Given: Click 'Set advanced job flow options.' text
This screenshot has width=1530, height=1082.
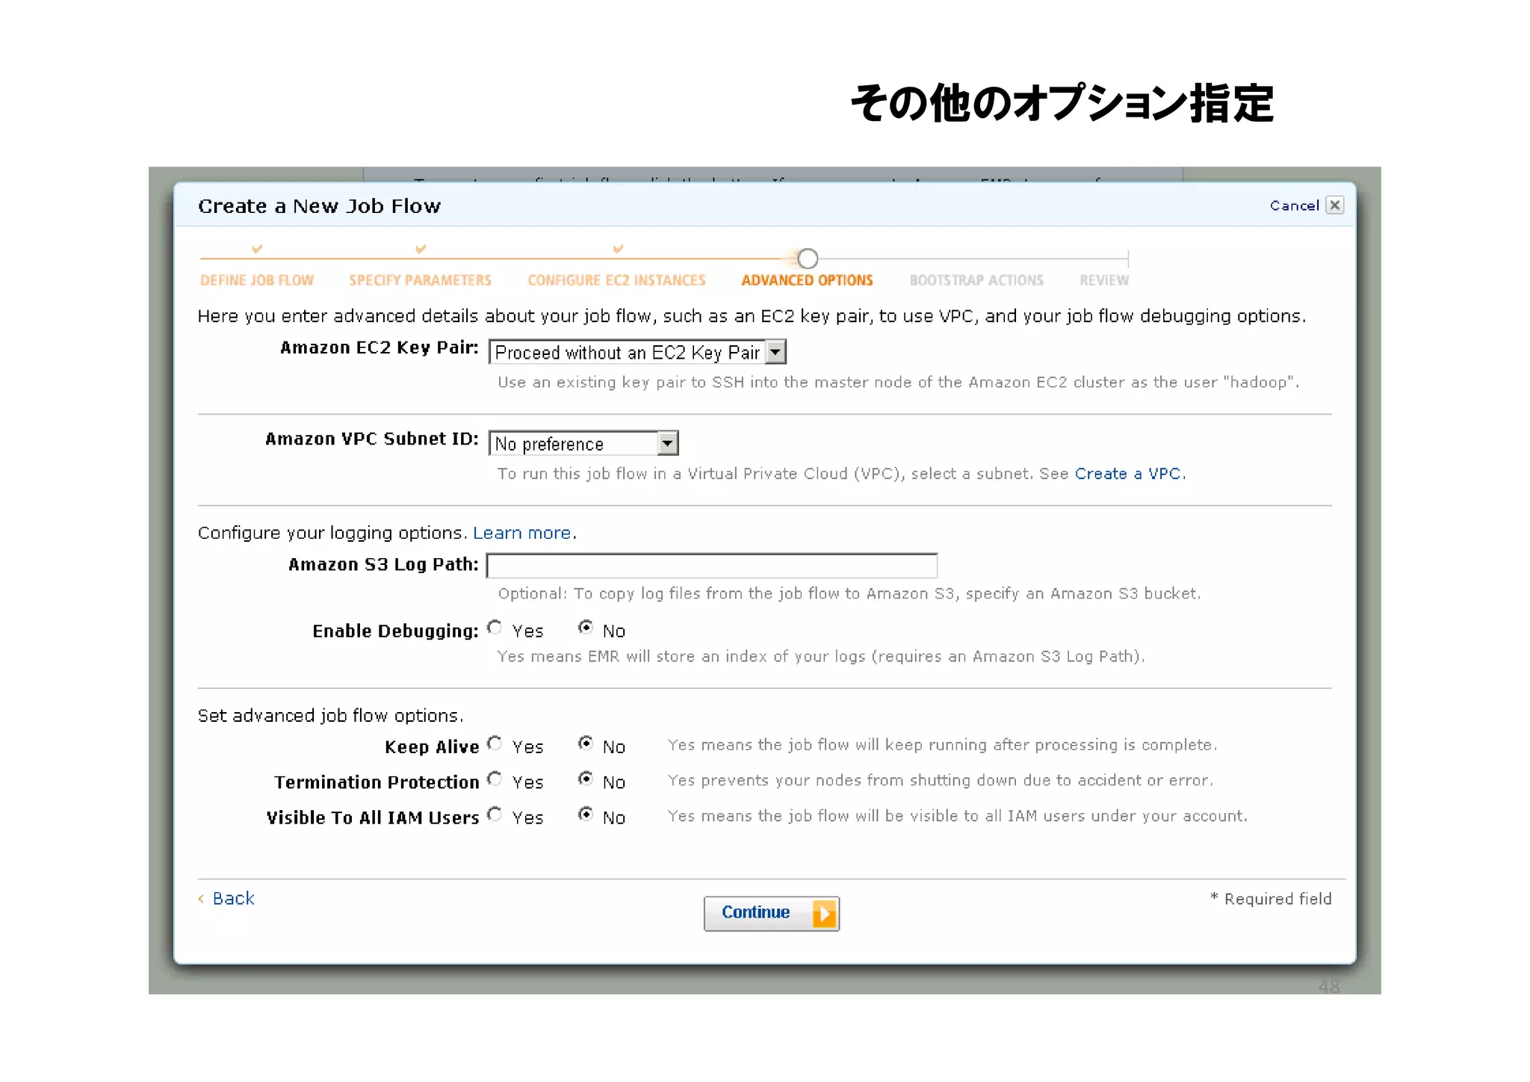Looking at the screenshot, I should 330,716.
